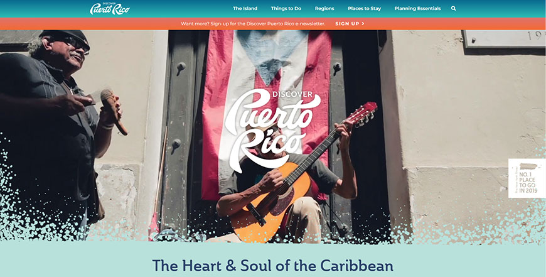This screenshot has width=546, height=277.
Task: Select the Regions navigation item
Action: pos(324,8)
